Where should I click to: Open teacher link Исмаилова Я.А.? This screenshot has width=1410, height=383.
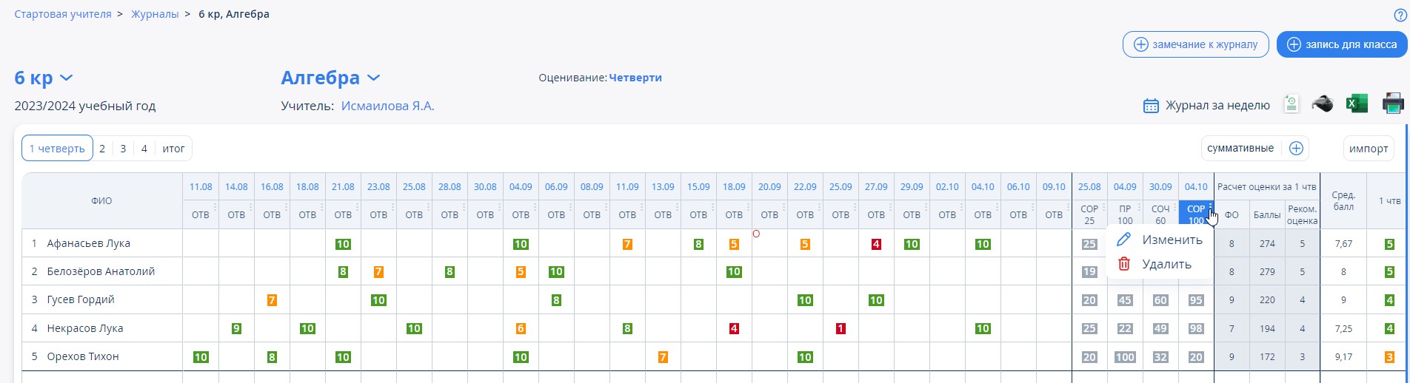click(x=387, y=106)
